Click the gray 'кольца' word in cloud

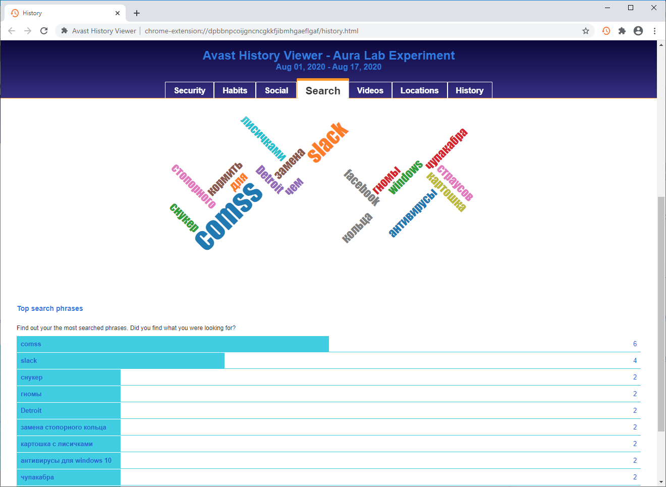[357, 228]
